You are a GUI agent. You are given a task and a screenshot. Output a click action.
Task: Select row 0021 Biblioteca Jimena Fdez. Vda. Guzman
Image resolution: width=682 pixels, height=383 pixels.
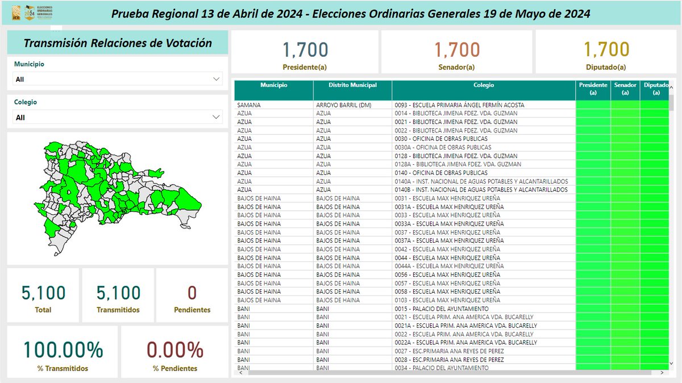tap(452, 122)
